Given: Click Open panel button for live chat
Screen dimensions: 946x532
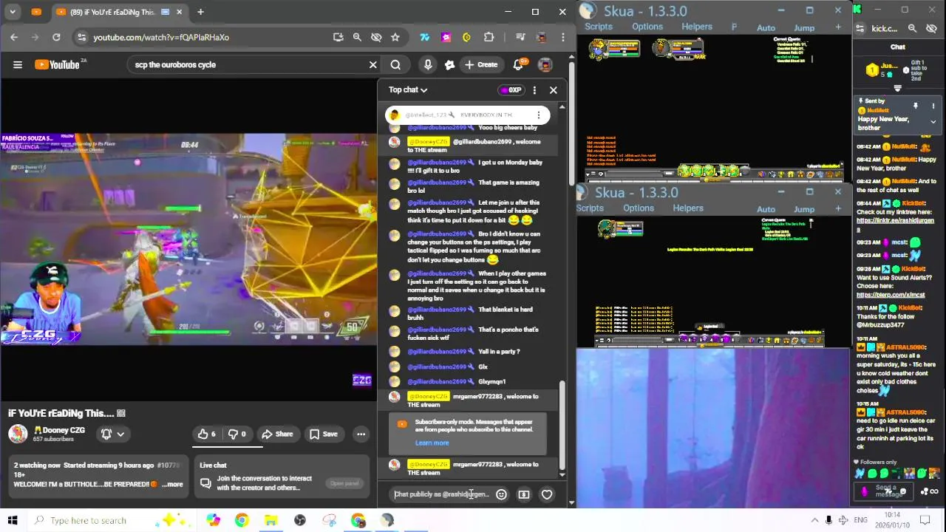Looking at the screenshot, I should [344, 483].
